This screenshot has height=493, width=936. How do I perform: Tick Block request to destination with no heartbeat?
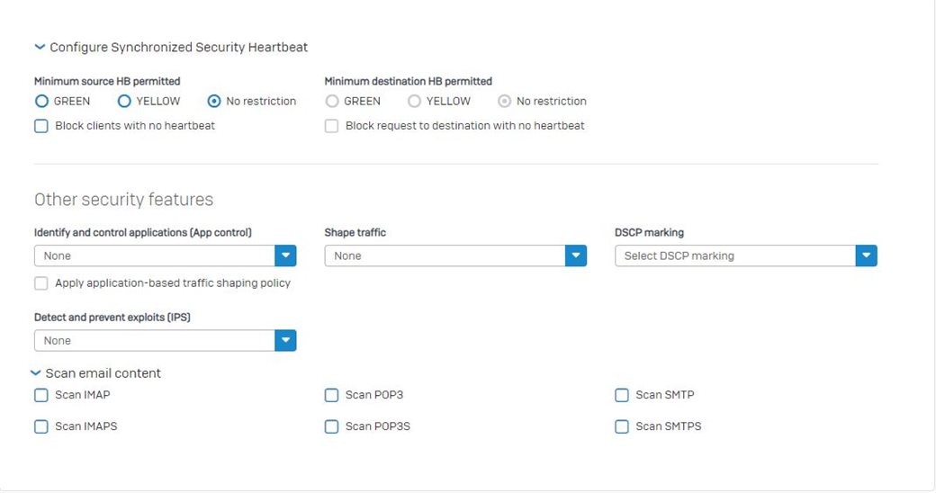pyautogui.click(x=331, y=126)
